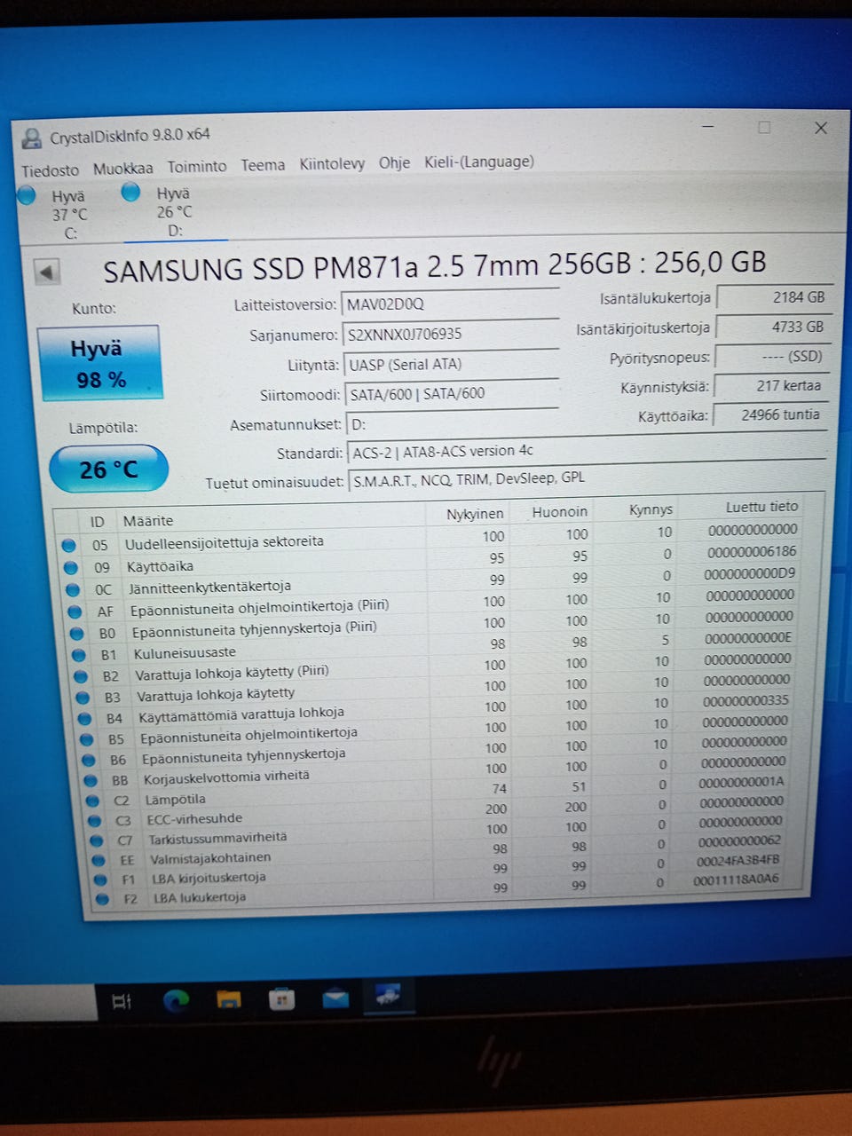Click the status dot for LBA kirjoituskertoja
The height and width of the screenshot is (1136, 852).
(x=100, y=879)
